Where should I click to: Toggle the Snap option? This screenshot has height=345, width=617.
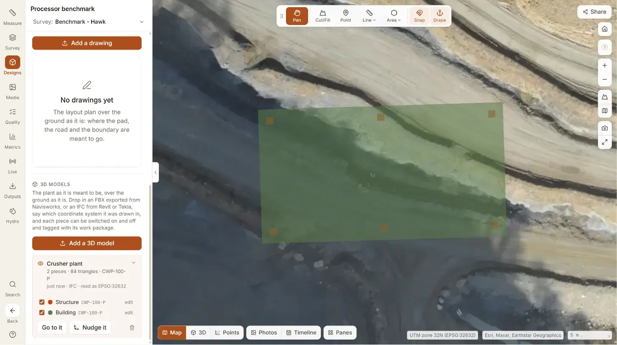point(419,16)
